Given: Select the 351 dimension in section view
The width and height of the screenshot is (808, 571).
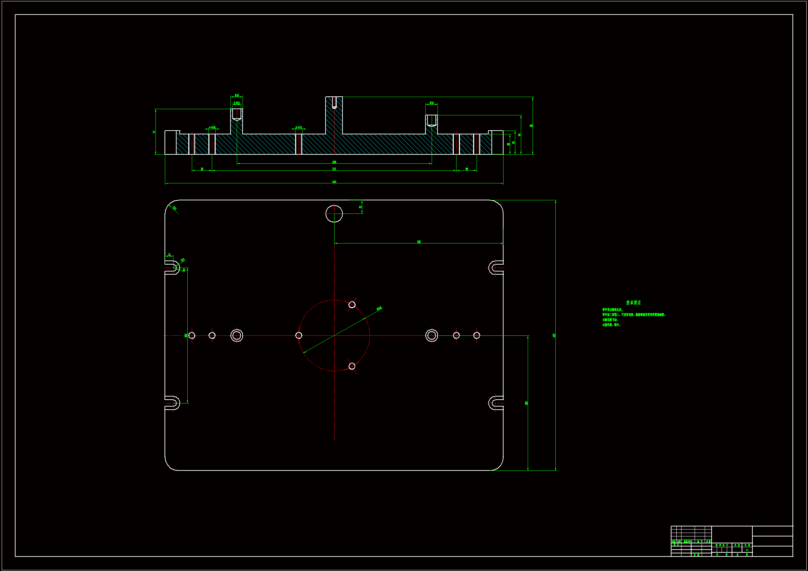Looking at the screenshot, I should tap(334, 169).
